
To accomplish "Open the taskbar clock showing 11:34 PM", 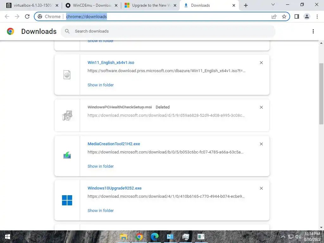I will (312, 237).
